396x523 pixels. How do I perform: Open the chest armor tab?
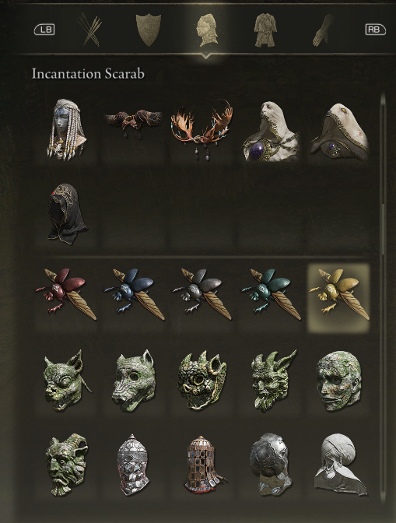click(x=265, y=30)
